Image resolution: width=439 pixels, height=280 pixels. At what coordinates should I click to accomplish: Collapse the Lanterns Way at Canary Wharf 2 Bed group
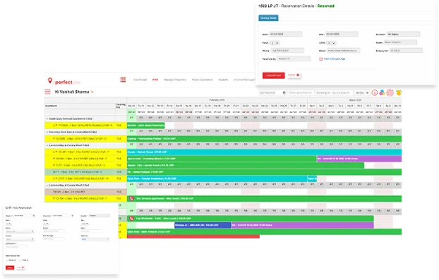(x=47, y=185)
